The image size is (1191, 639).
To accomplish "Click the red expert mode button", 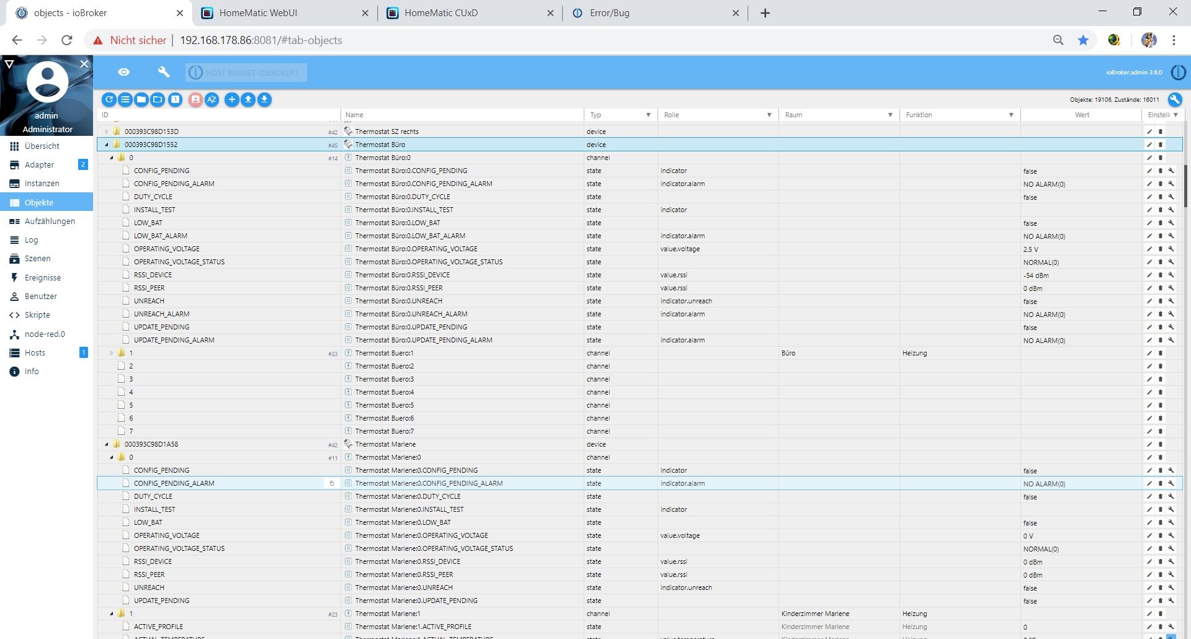I will tap(195, 99).
